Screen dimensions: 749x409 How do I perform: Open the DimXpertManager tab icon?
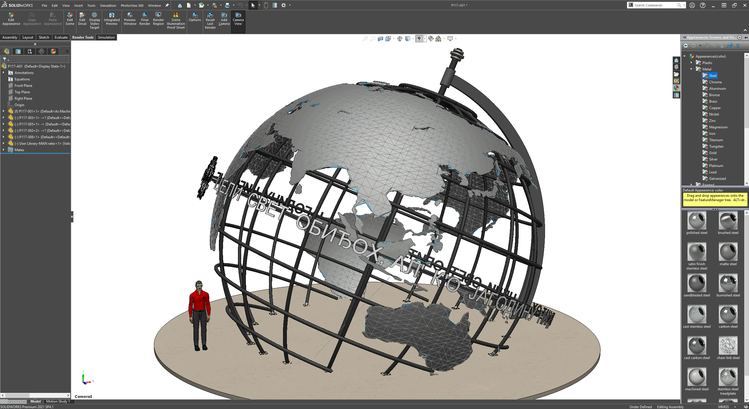pos(42,51)
